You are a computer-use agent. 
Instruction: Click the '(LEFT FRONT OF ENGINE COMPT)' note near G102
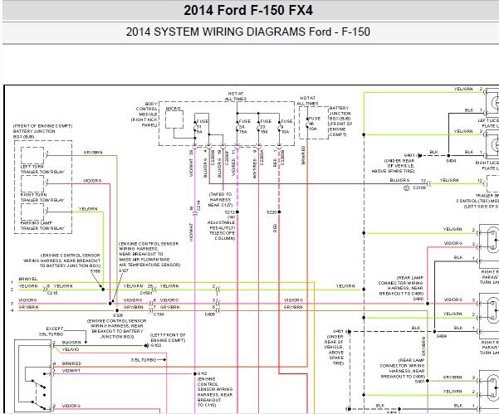click(168, 338)
